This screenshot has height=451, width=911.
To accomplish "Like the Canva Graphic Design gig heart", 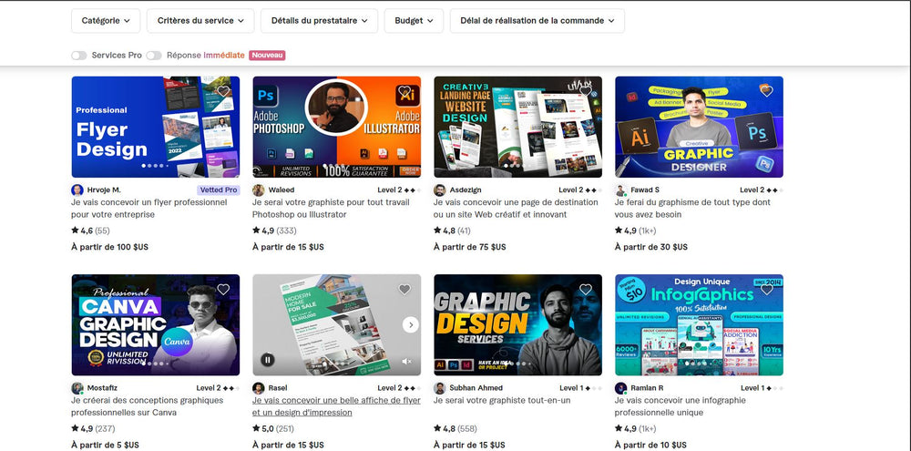I will 224,290.
